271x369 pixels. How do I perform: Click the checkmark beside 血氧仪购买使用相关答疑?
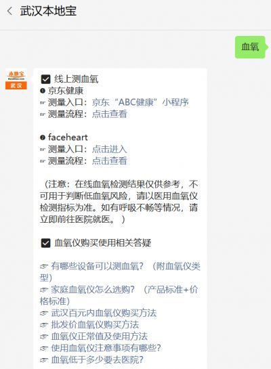point(45,243)
